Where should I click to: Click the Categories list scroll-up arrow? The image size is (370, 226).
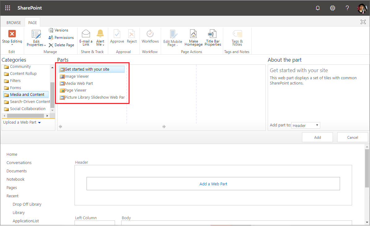(x=52, y=68)
